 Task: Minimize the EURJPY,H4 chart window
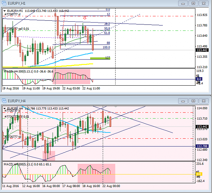coord(183,101)
